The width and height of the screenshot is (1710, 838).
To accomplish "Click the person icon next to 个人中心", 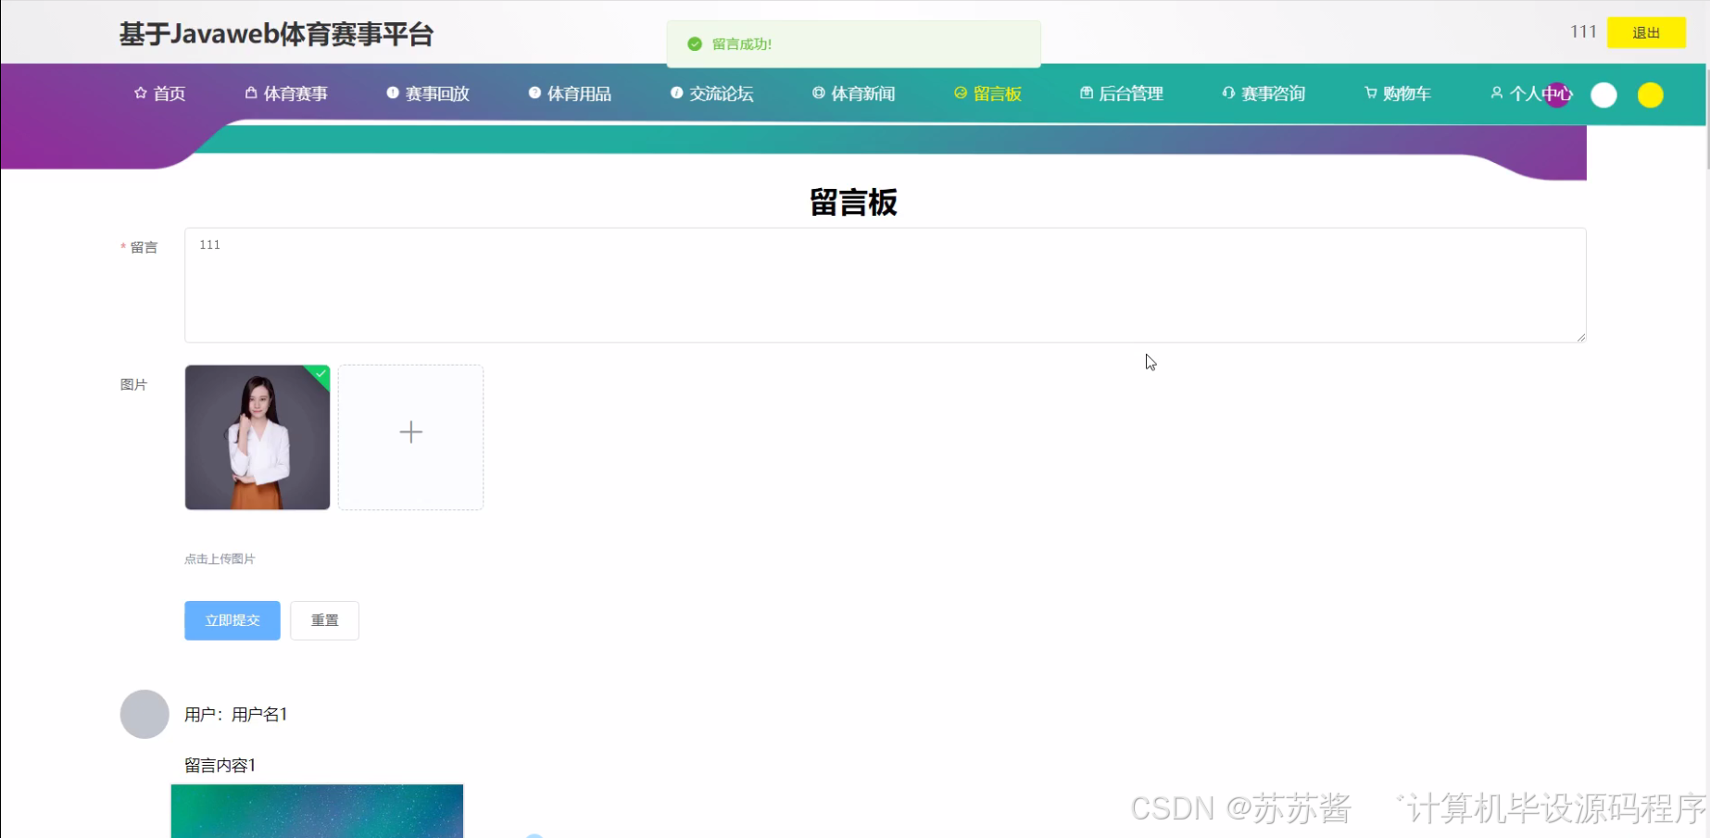I will coord(1496,93).
